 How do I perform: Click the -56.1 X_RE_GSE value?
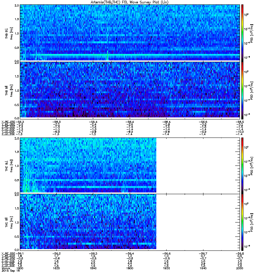click(x=20, y=254)
